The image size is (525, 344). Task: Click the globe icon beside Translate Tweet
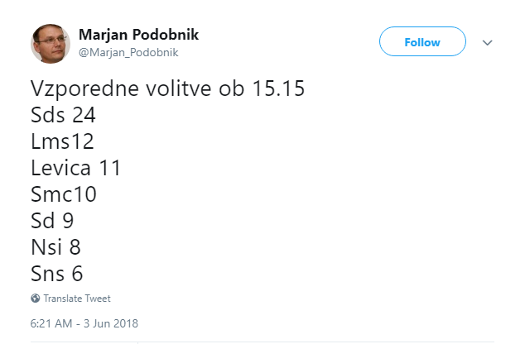[36, 299]
